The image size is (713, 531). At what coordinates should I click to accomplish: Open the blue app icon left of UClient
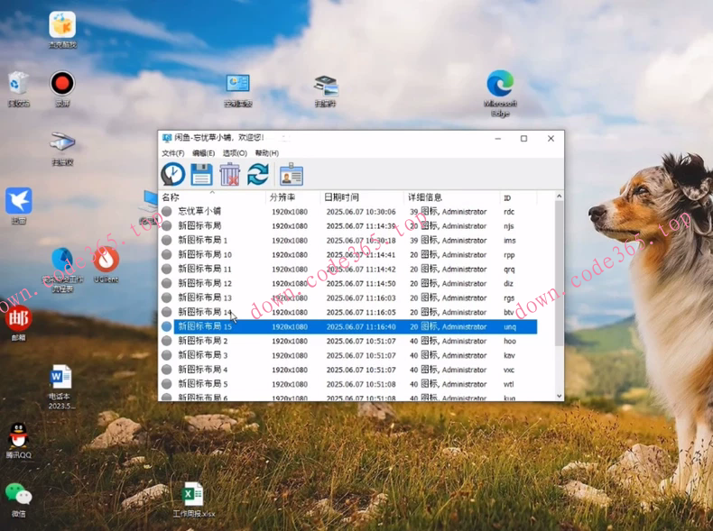coord(62,270)
